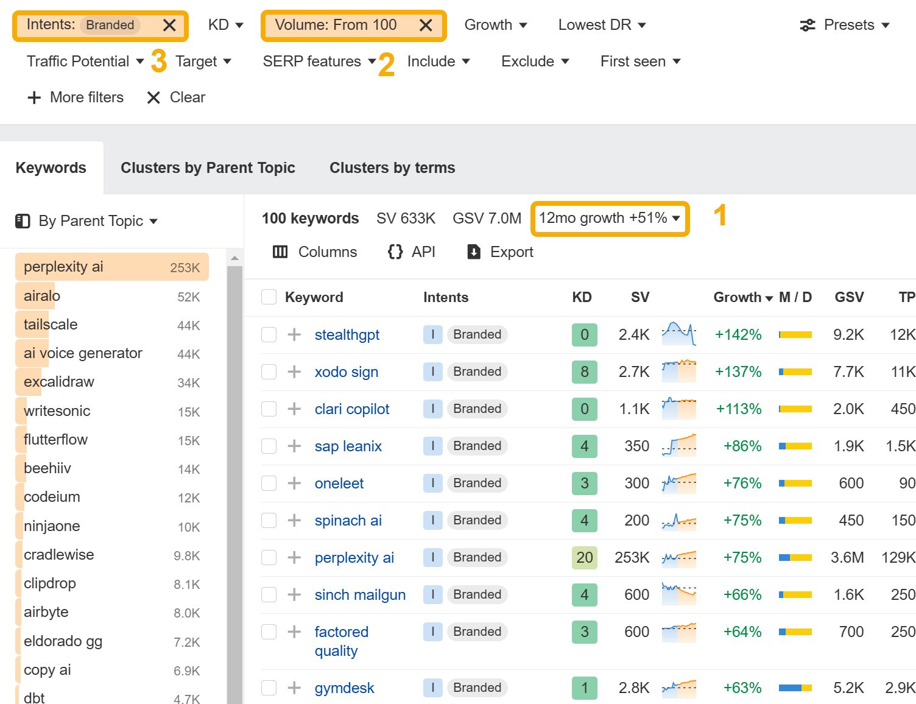The width and height of the screenshot is (916, 704).
Task: Click the API curly braces icon
Action: pos(395,252)
